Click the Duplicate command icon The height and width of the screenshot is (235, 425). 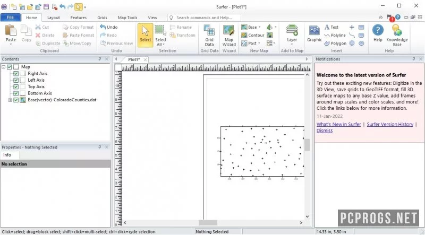[38, 43]
